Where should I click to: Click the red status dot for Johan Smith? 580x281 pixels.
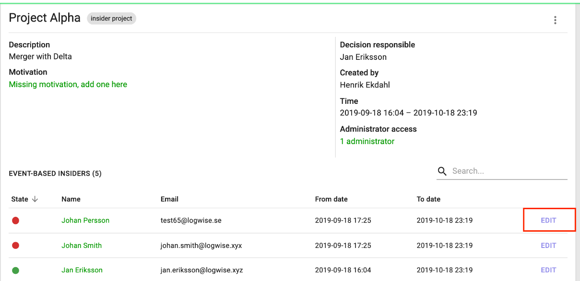(x=15, y=246)
